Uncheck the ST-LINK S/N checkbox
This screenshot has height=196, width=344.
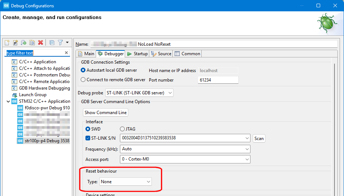click(88, 138)
